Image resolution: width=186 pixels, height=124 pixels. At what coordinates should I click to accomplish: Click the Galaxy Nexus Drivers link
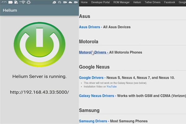(96, 96)
